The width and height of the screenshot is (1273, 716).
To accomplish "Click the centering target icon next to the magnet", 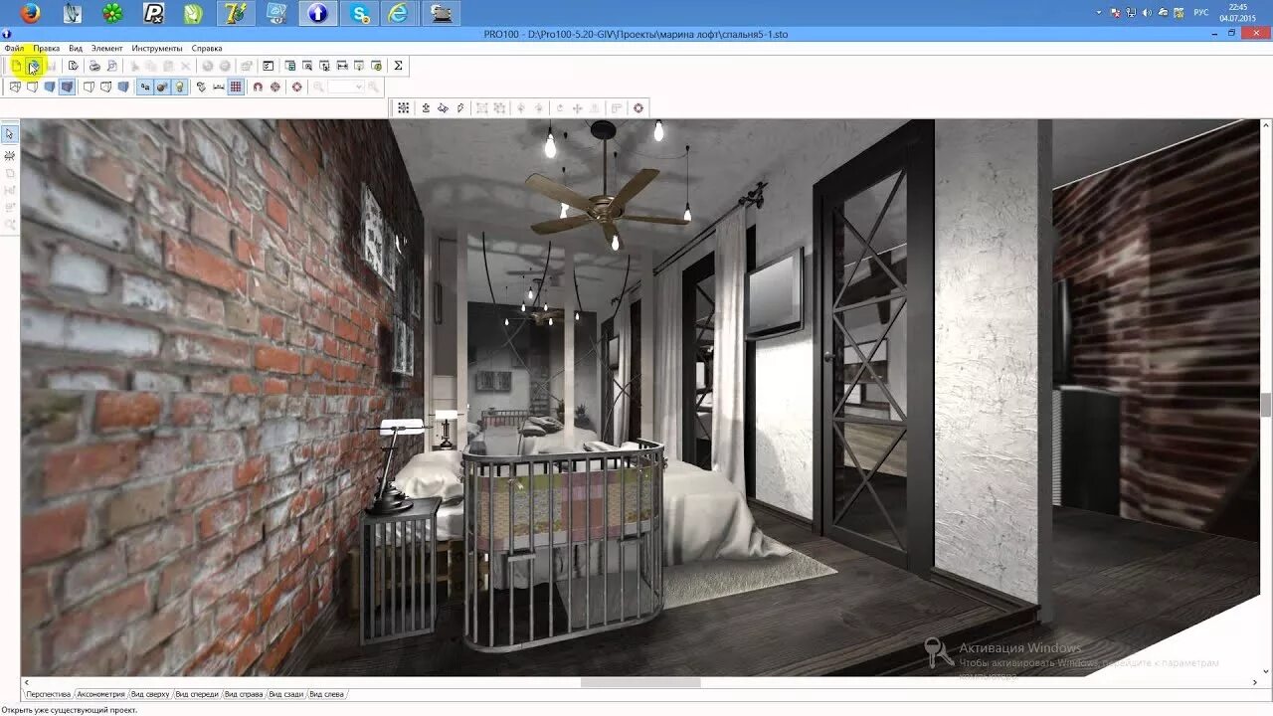I will point(275,87).
